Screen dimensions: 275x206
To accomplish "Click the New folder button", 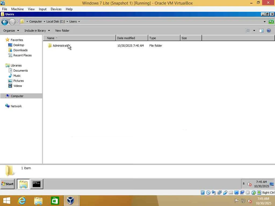I will 62,31.
